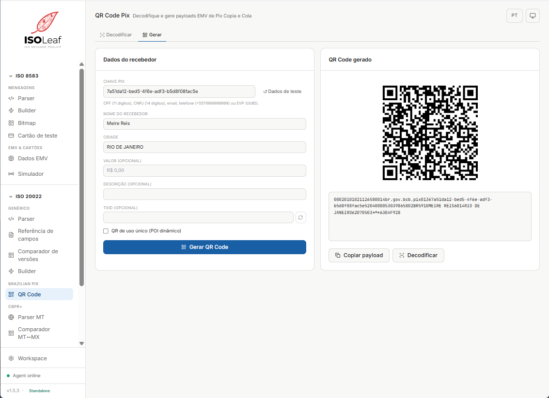
Task: Click Copiar payload button
Action: 359,255
